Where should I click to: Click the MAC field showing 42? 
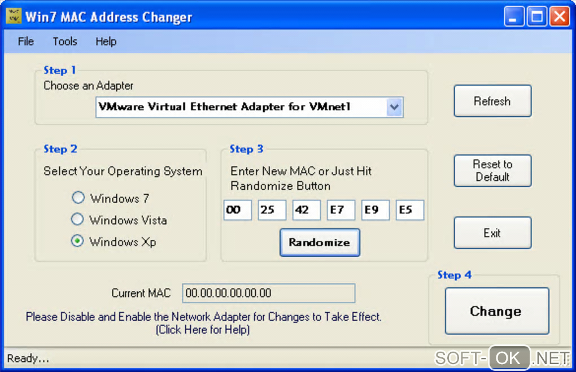click(x=307, y=210)
